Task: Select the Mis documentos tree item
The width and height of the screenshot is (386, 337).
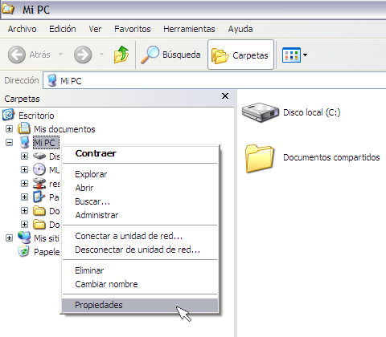Action: pos(64,129)
